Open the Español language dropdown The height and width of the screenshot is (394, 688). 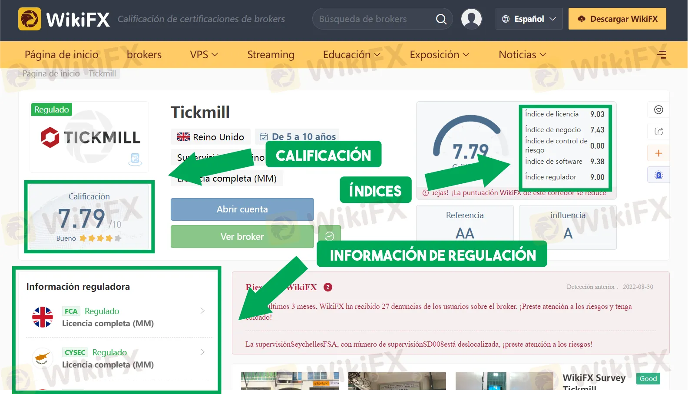[529, 19]
